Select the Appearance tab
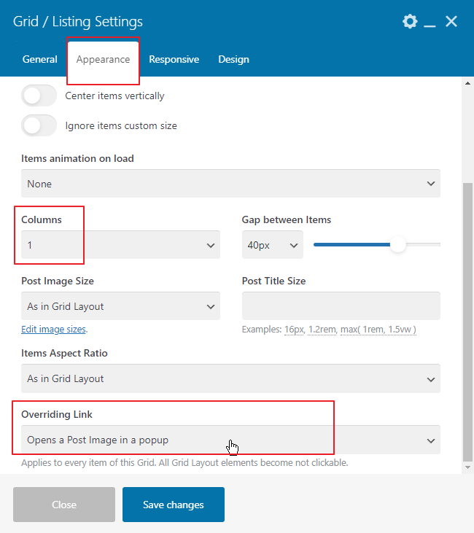Screen dimensions: 474x533 pyautogui.click(x=103, y=59)
